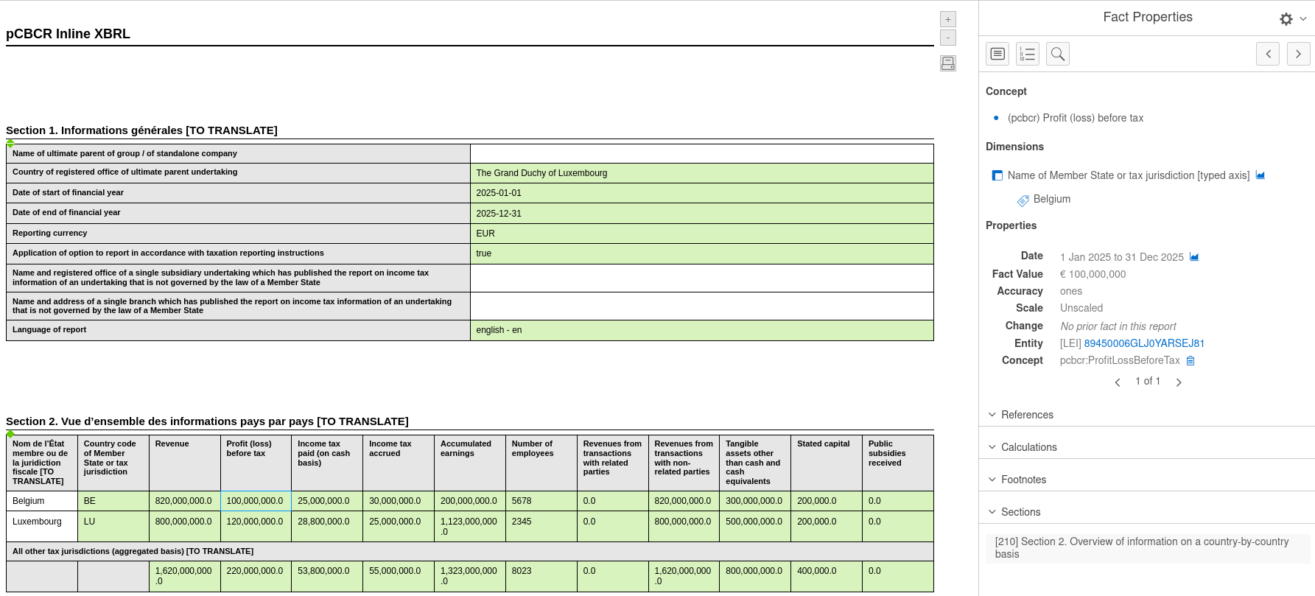1315x596 pixels.
Task: Click the print document icon below zoom
Action: [x=948, y=63]
